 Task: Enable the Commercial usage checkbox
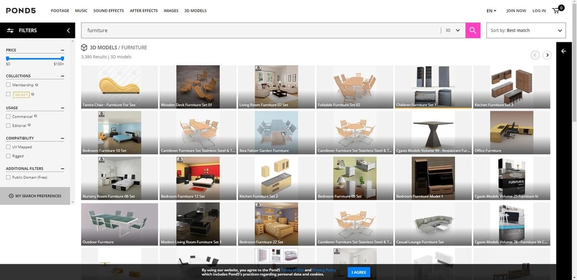click(8, 116)
